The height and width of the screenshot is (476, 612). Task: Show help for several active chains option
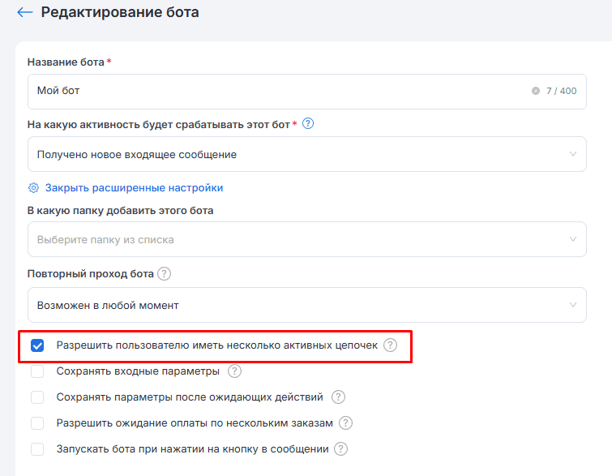click(390, 345)
